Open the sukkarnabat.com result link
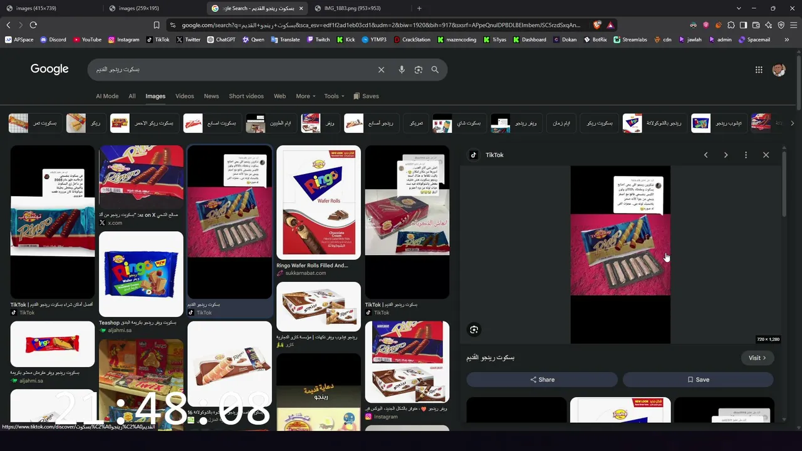Image resolution: width=802 pixels, height=451 pixels. (x=306, y=273)
